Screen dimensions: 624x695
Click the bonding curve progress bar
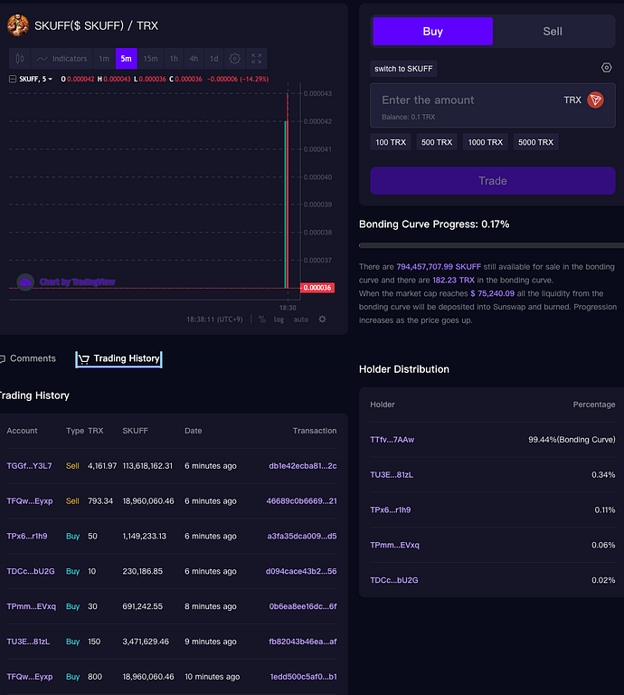coord(491,245)
